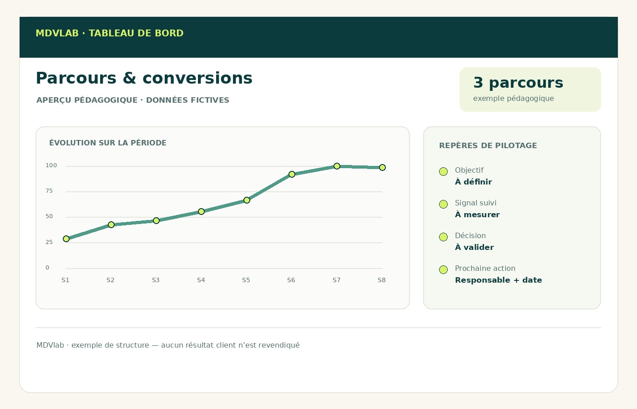
Task: Click the Parcours & conversions title
Action: point(144,78)
